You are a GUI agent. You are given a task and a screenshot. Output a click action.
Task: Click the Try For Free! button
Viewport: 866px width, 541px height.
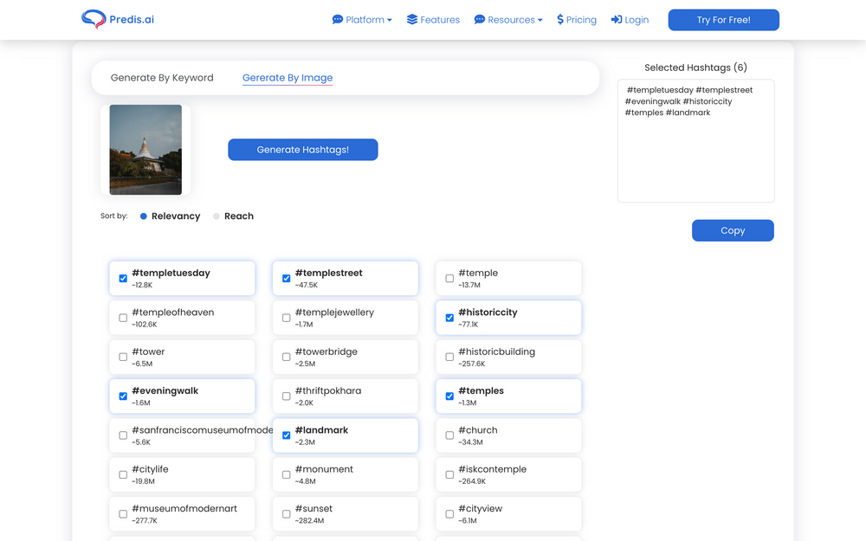click(x=723, y=19)
